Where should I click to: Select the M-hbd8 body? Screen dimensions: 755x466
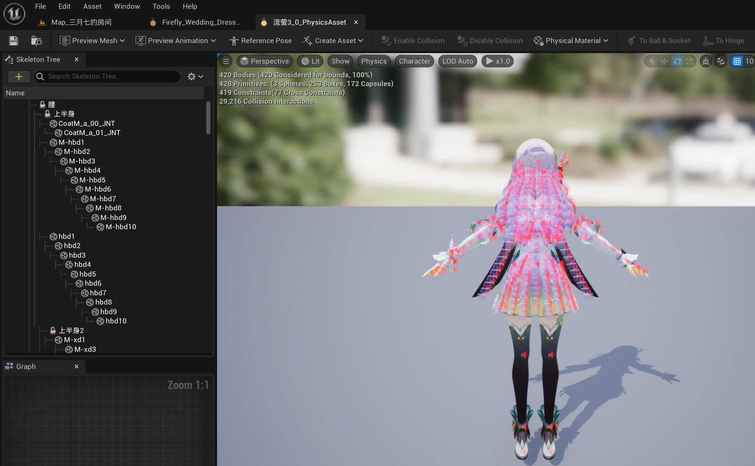[x=108, y=208]
